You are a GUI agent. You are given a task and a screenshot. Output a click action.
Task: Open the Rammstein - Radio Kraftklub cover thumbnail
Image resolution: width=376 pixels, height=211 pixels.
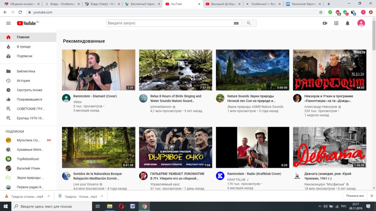[x=253, y=147]
